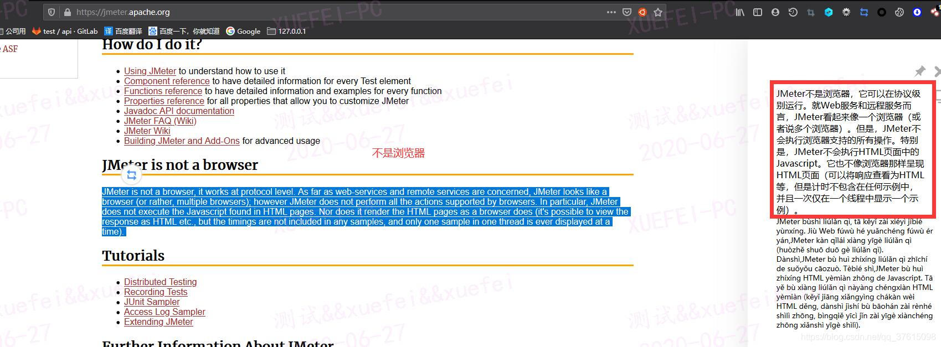Open the test / api · GitLab bookmark
Image resolution: width=941 pixels, height=347 pixels.
pos(65,31)
